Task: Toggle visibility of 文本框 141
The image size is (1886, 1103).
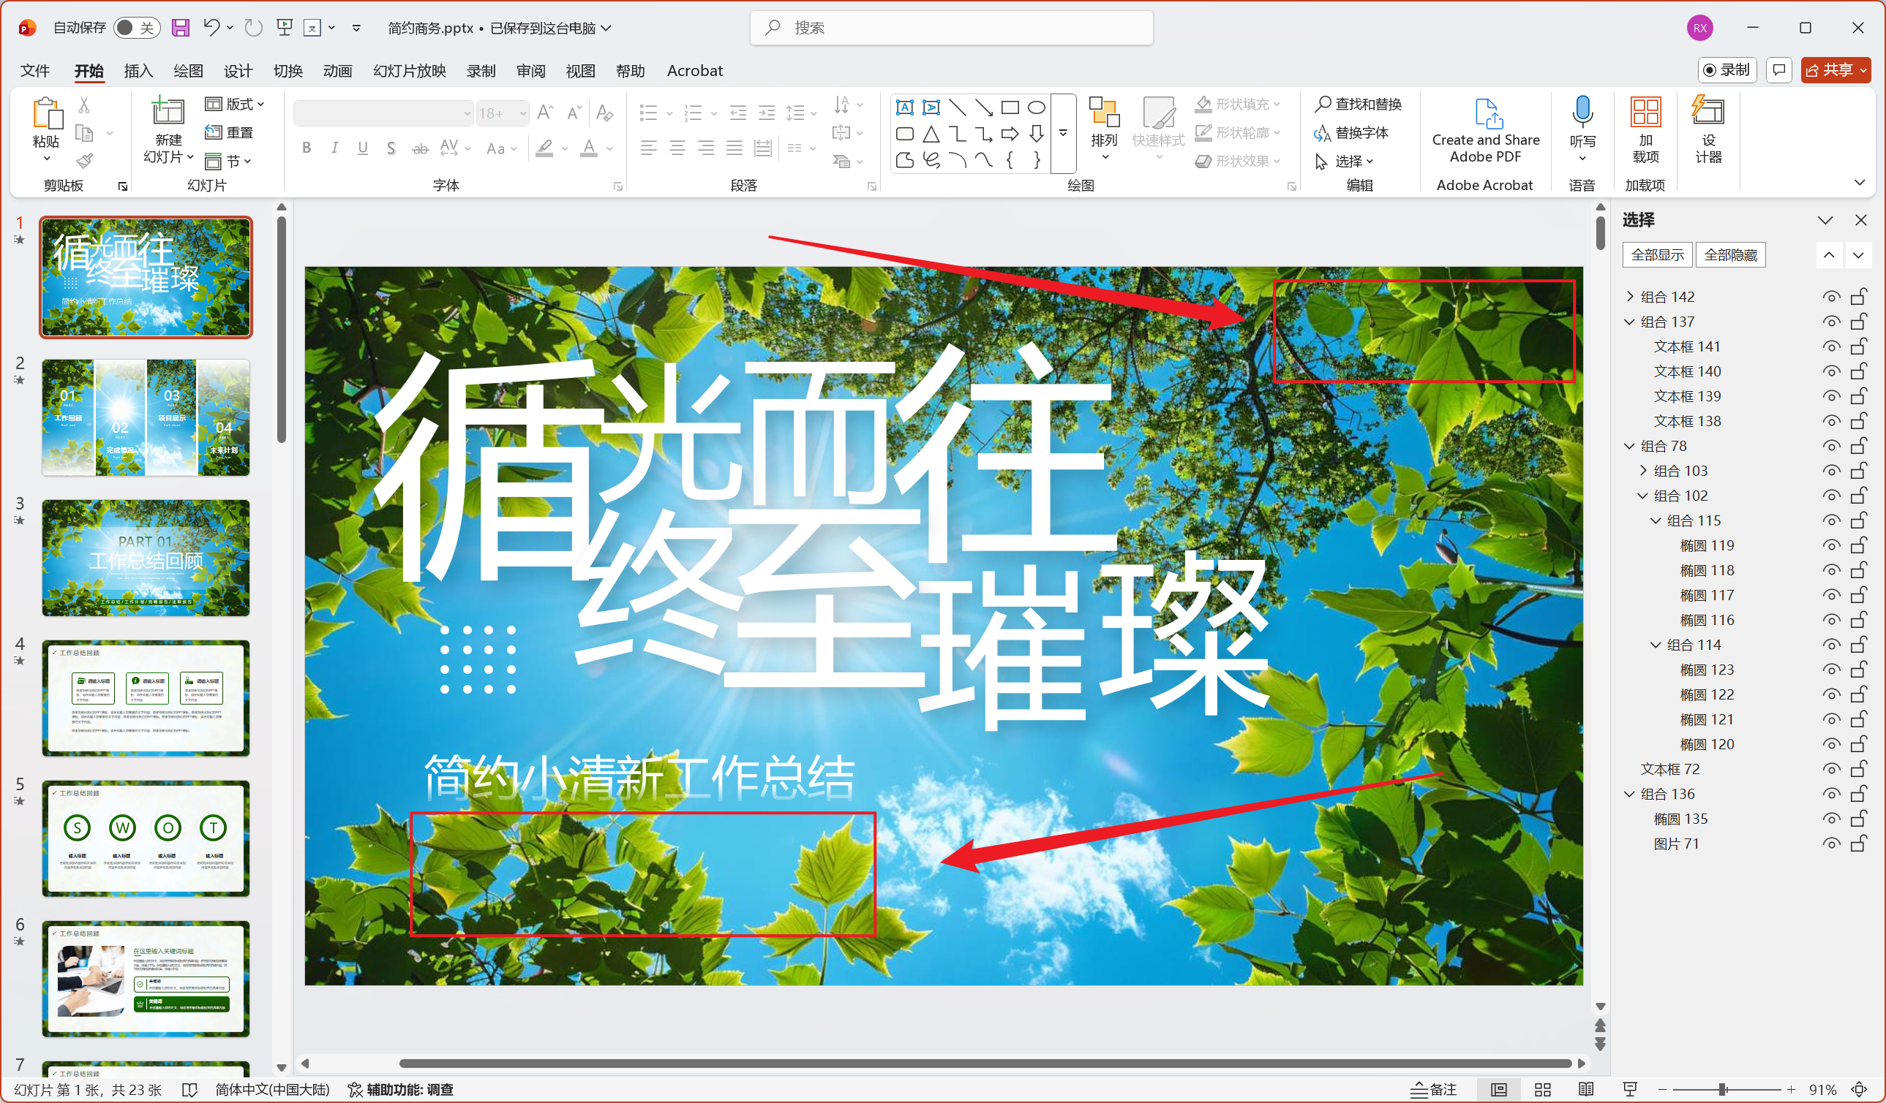Action: point(1831,346)
